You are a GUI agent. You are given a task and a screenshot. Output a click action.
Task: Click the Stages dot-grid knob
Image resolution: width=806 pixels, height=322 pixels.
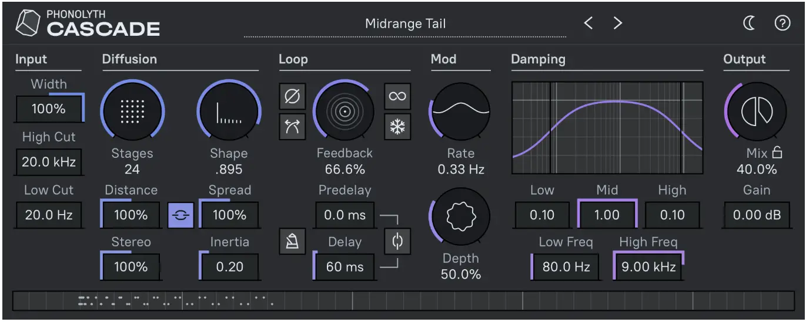[132, 110]
